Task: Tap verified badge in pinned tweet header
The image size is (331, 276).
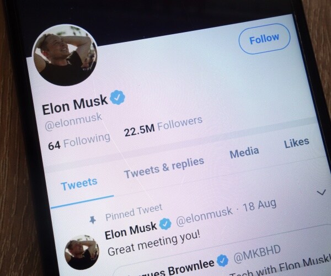Action: click(165, 224)
